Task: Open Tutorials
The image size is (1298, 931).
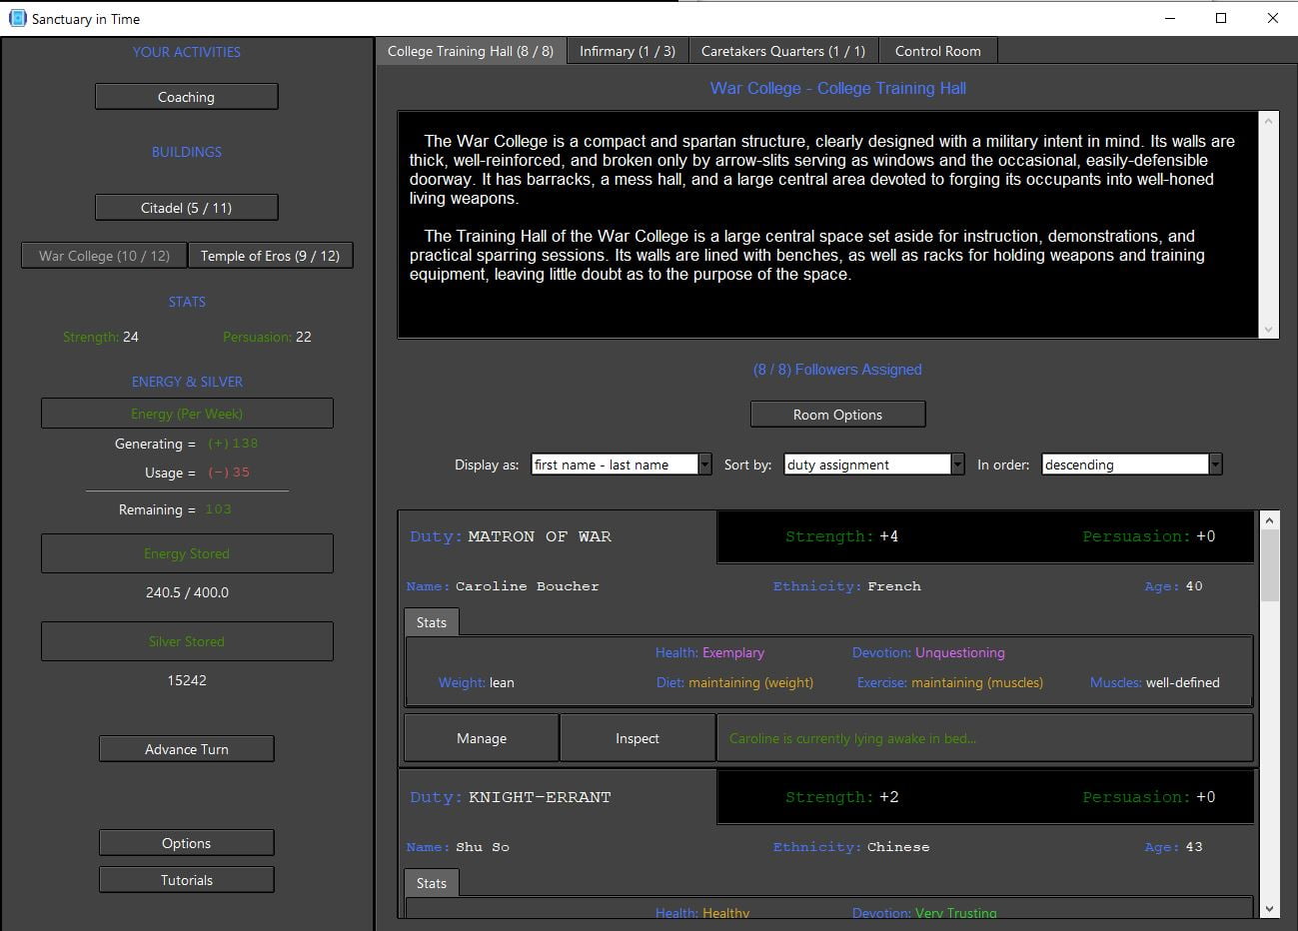Action: (186, 880)
